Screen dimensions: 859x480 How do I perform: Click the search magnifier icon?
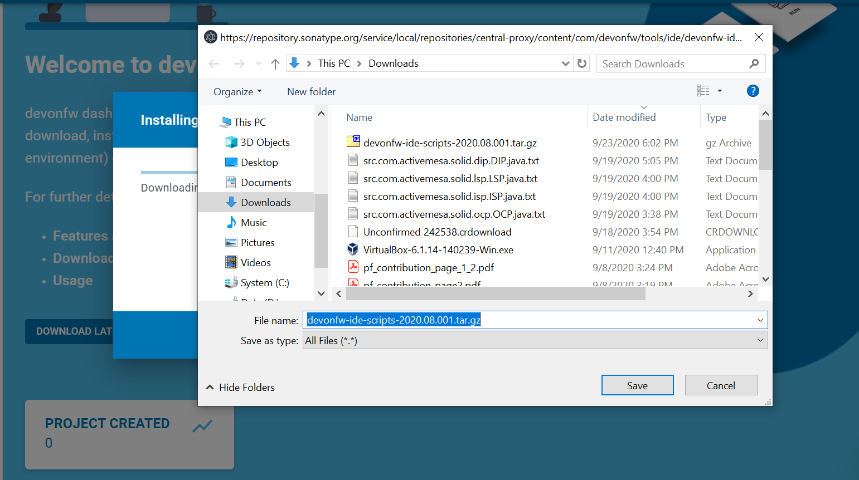754,63
